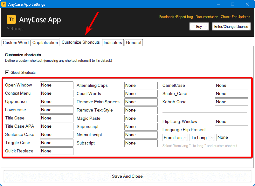Set shortcut field for Open Window

click(57, 85)
